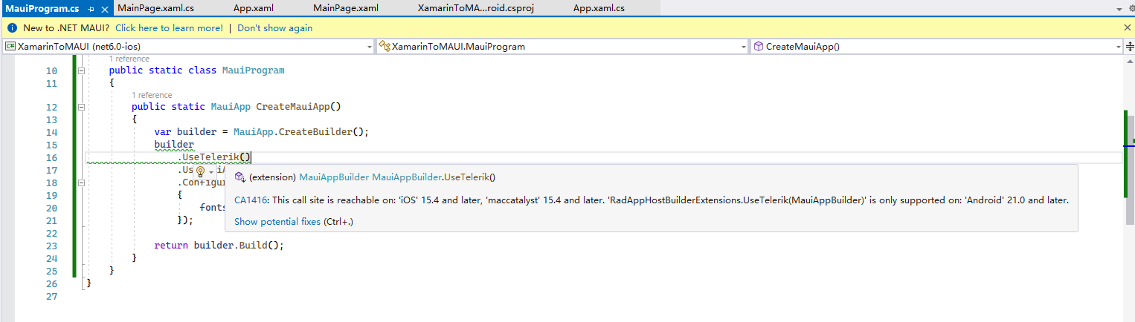Collapse the MauiProgram class code block
The image size is (1135, 322).
coord(81,71)
